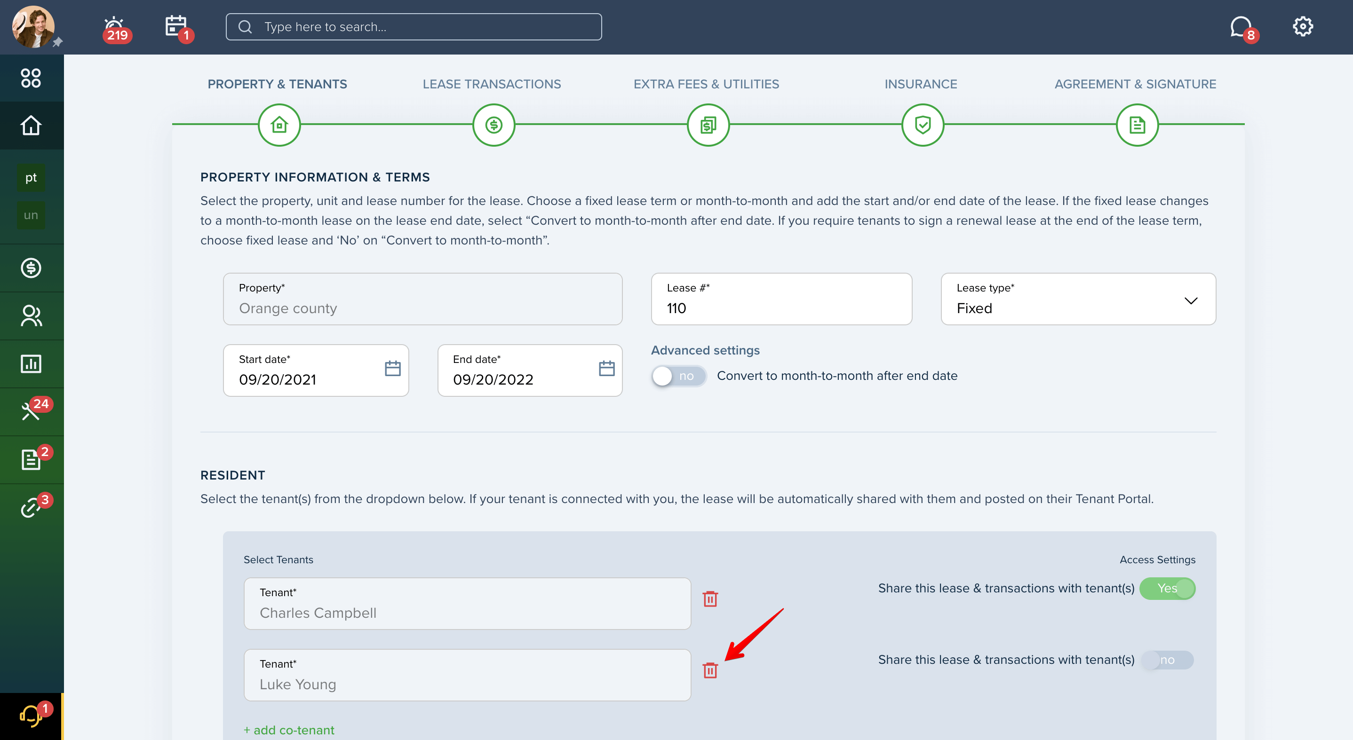The image size is (1353, 740).
Task: Focus the search box
Action: 414,27
